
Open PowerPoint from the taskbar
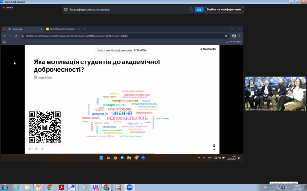coord(39,187)
